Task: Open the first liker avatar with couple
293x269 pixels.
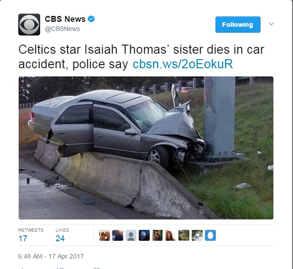Action: tap(105, 235)
